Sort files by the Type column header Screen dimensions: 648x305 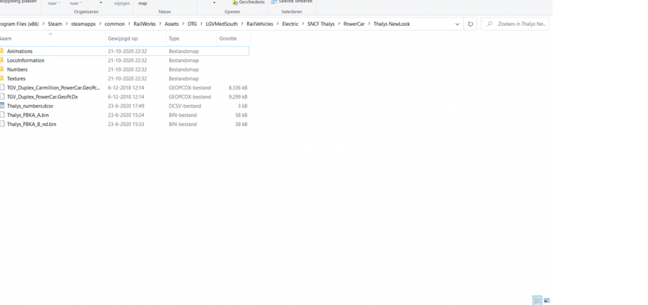(174, 39)
